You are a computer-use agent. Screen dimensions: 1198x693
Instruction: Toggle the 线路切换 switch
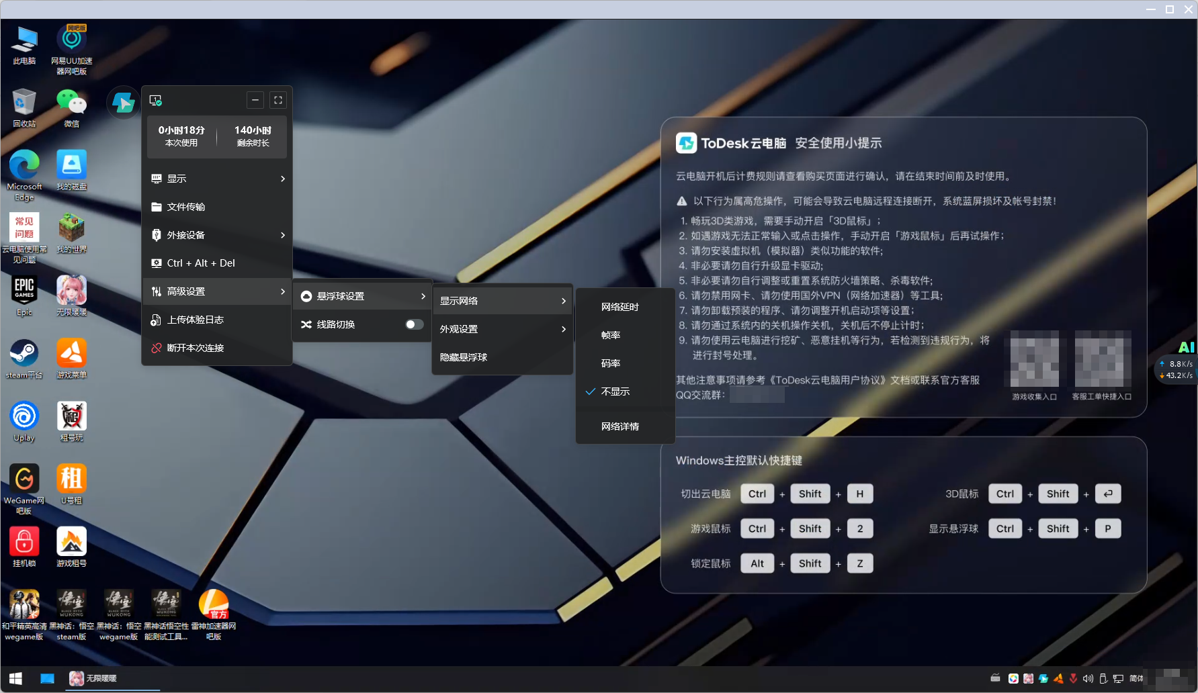click(414, 324)
